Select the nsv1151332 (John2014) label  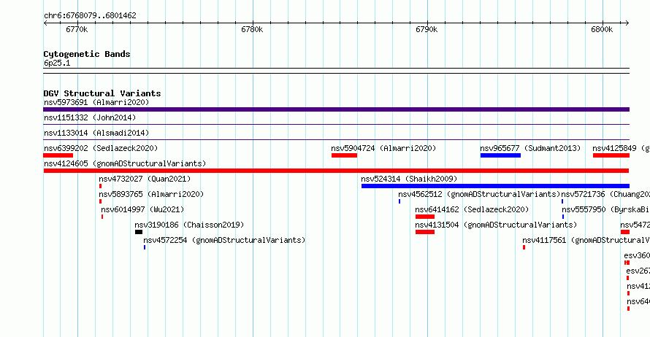90,117
